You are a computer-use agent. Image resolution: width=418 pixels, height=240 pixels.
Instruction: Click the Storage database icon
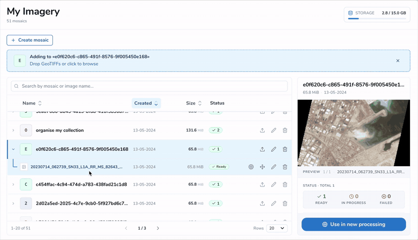[x=350, y=13]
